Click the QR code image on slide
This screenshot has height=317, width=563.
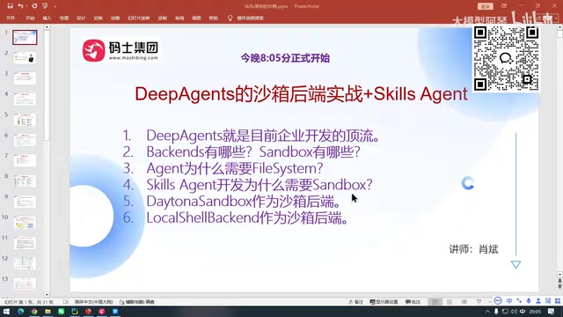pos(506,58)
